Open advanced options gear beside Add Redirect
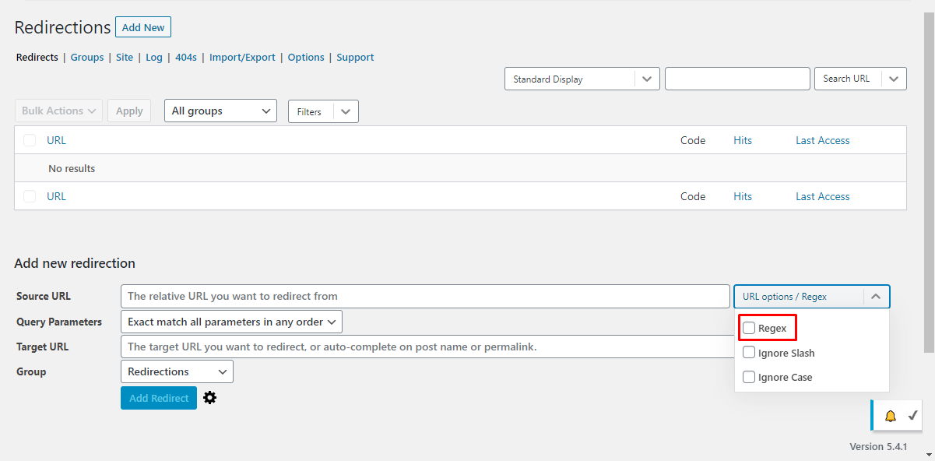This screenshot has height=461, width=935. click(x=209, y=398)
